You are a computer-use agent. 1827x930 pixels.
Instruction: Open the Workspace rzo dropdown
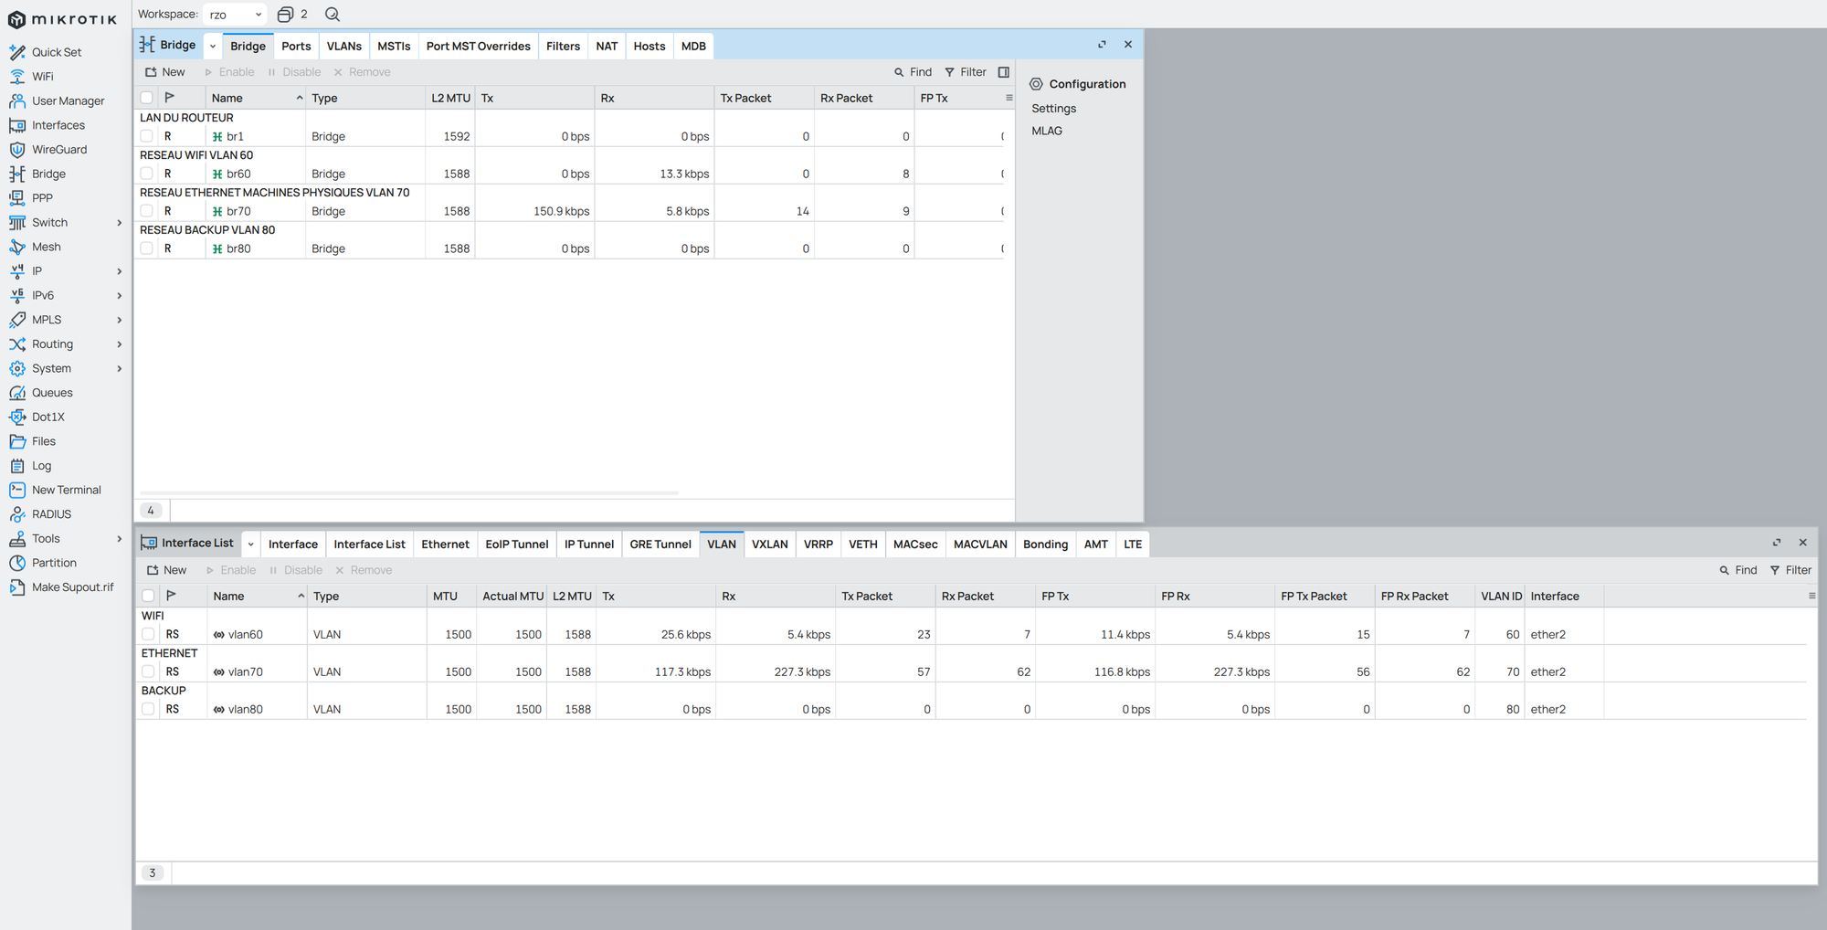(x=235, y=15)
